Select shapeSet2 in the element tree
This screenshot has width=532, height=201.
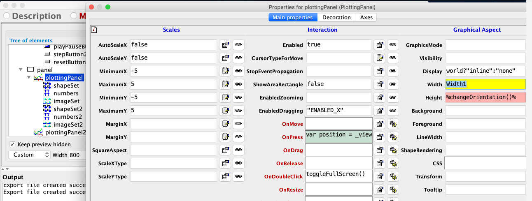click(x=68, y=109)
